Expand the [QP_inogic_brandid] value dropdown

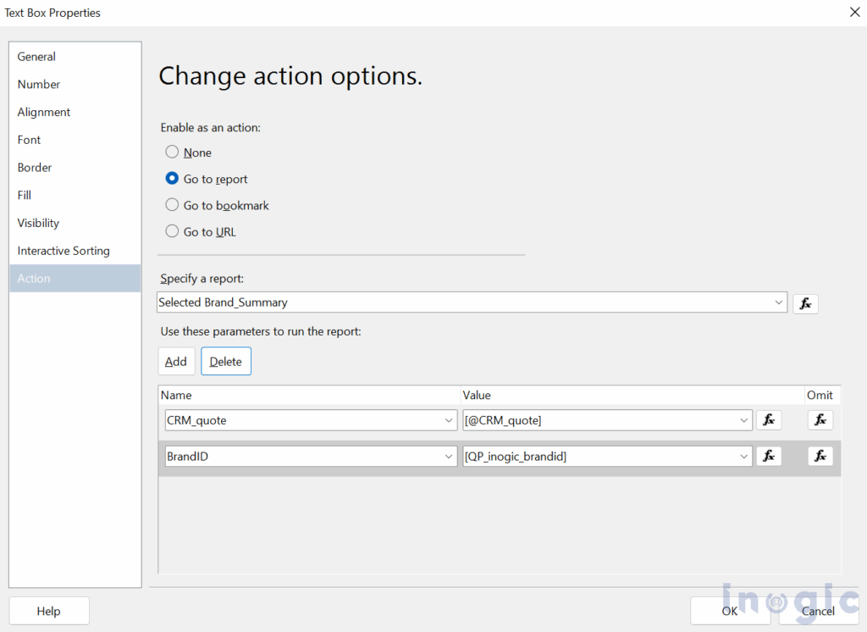(x=743, y=456)
